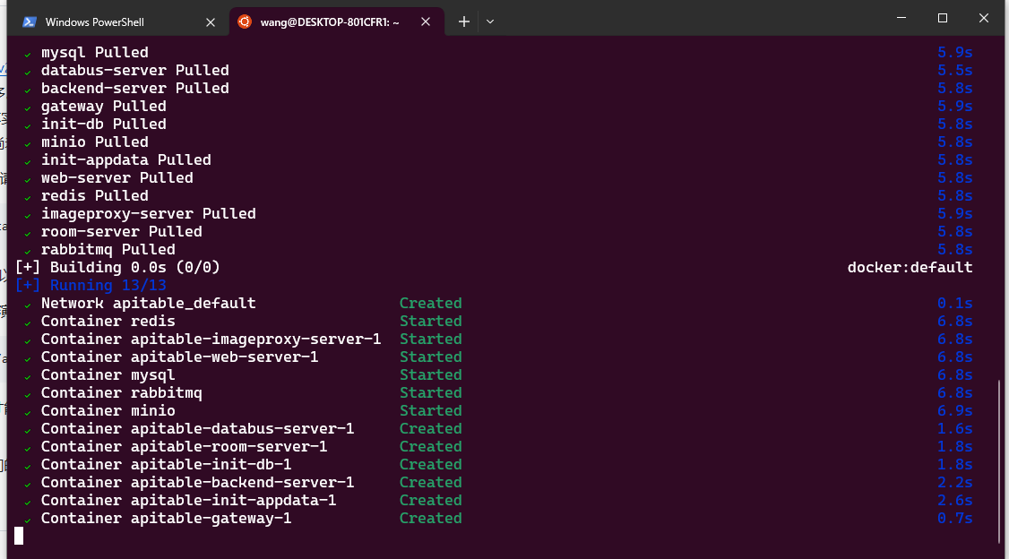The image size is (1009, 559).
Task: Click the terminal's vertical scrollbar thumb
Action: pos(999,460)
